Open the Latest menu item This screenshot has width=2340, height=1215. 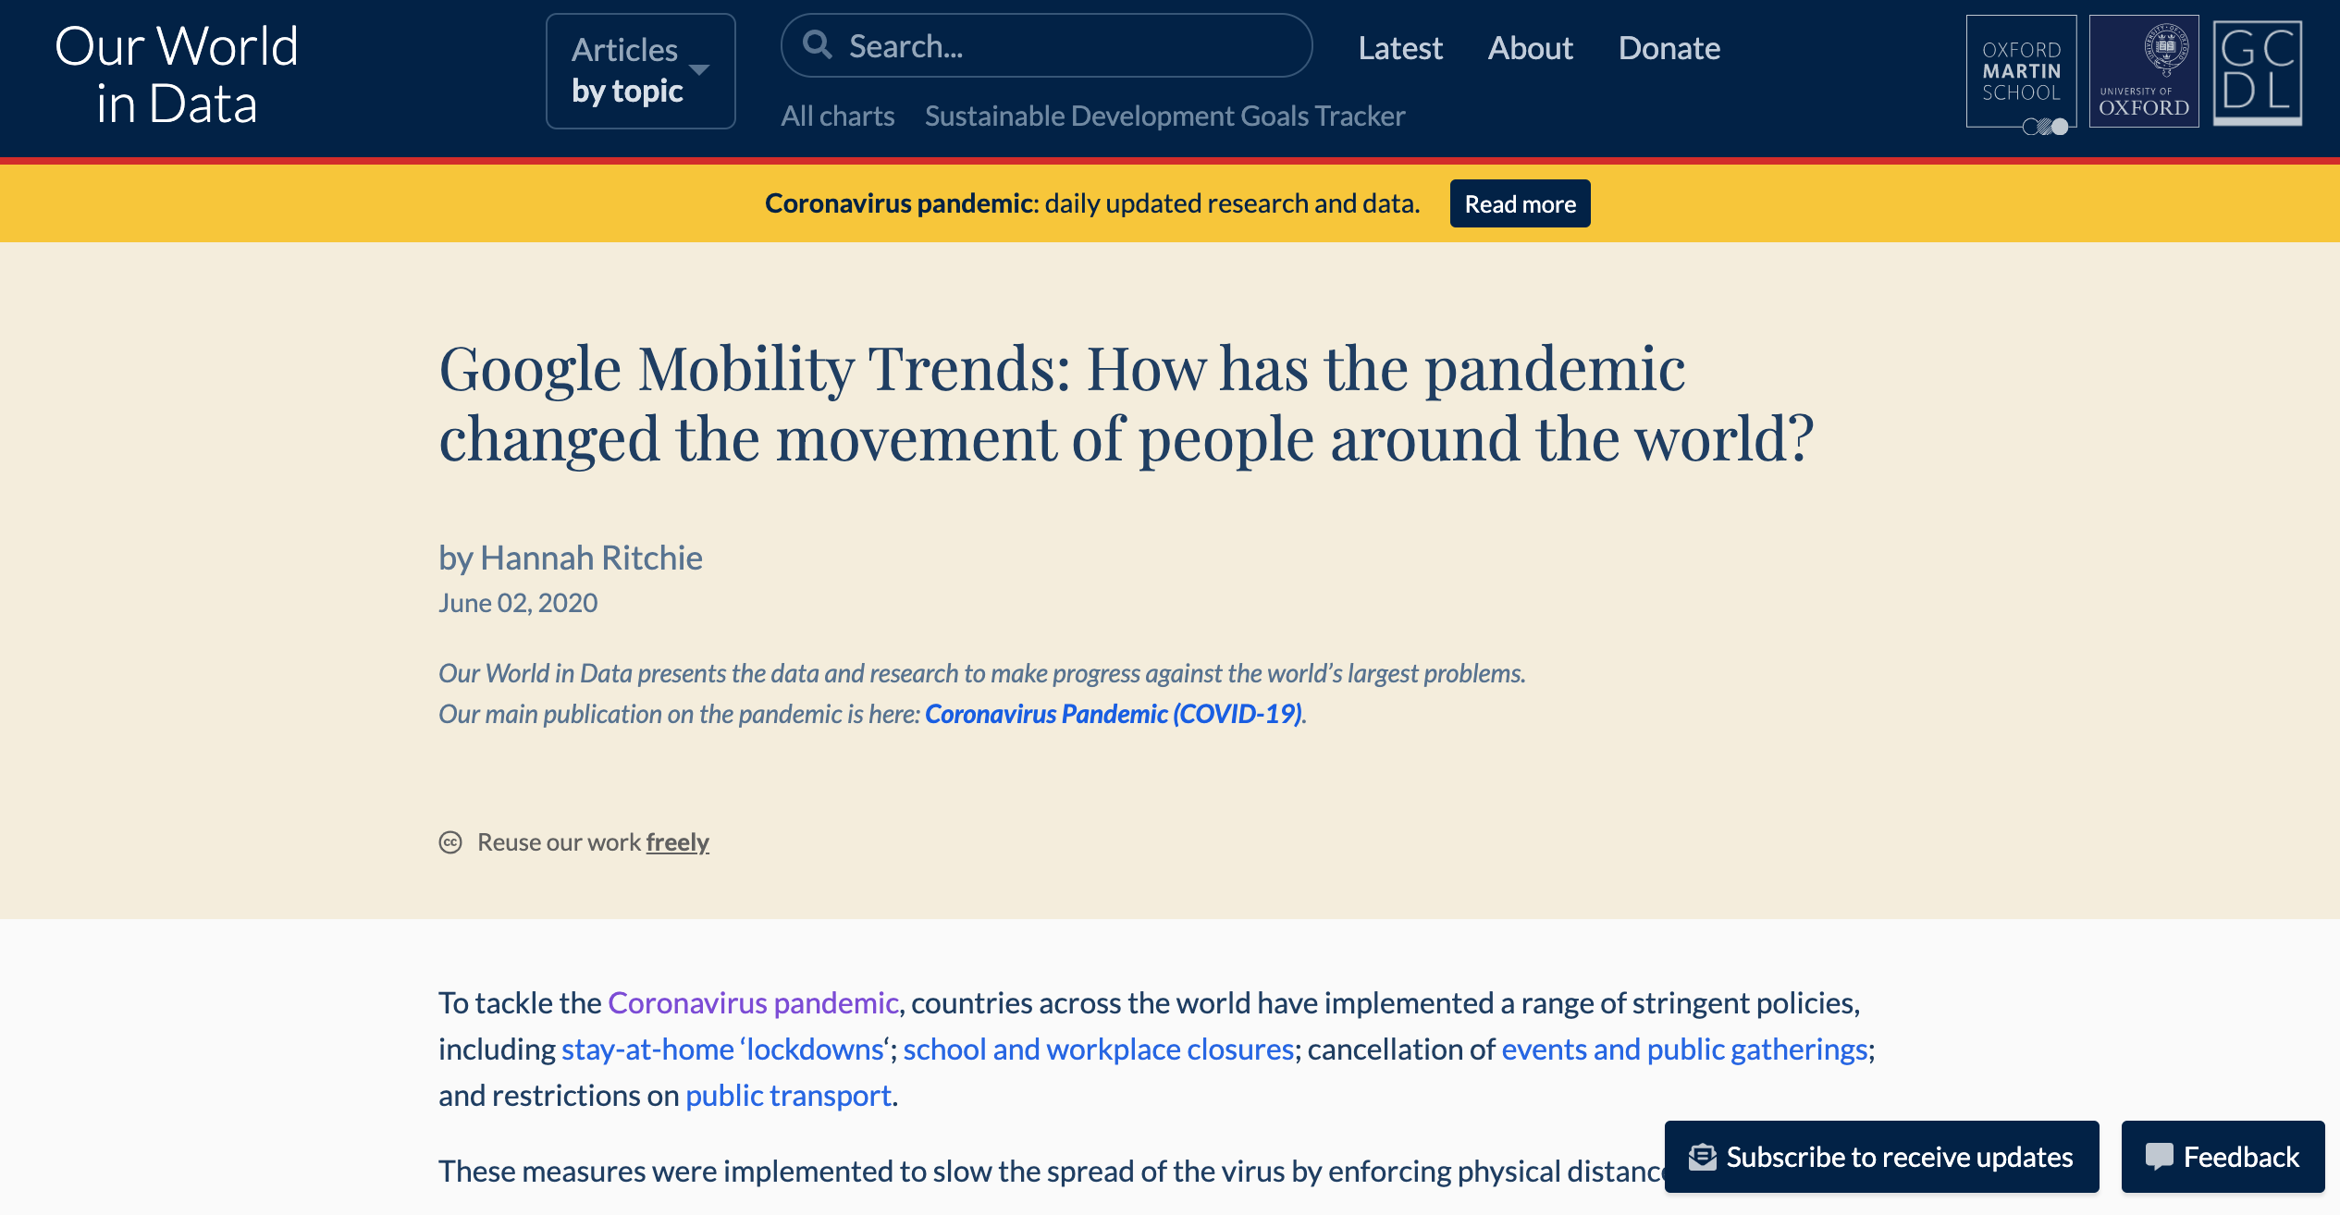(1399, 48)
